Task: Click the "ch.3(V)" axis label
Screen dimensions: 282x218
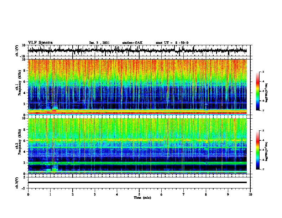Action: click(17, 183)
